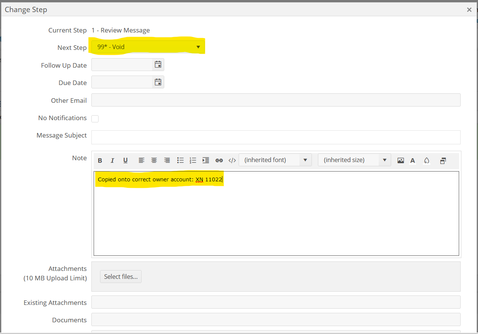Insert image into note
This screenshot has width=478, height=334.
[401, 160]
